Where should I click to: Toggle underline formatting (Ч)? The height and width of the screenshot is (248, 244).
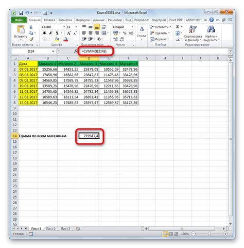click(57, 33)
